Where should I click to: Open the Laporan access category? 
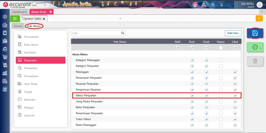click(29, 115)
